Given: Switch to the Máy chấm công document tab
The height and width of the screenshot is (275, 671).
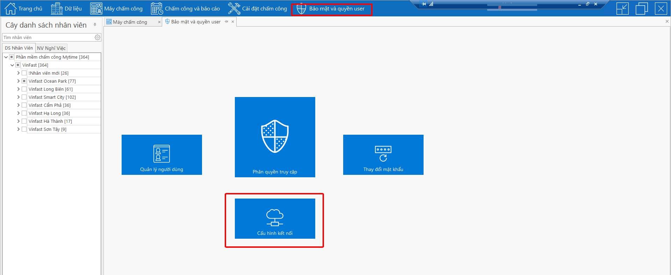Looking at the screenshot, I should [x=130, y=22].
